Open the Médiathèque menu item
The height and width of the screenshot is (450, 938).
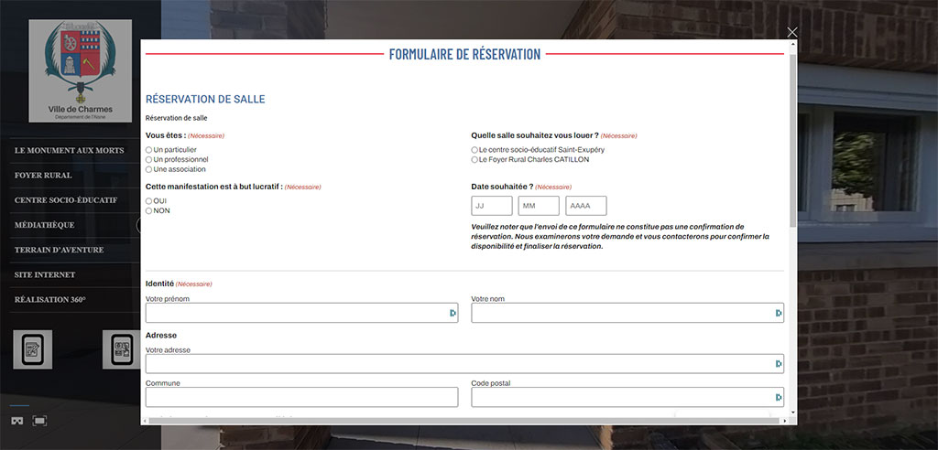[45, 225]
